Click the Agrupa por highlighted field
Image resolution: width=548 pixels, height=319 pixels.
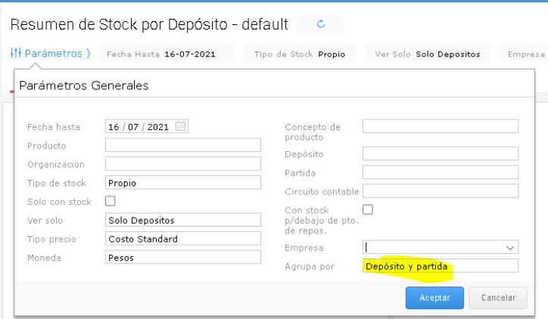(x=441, y=266)
